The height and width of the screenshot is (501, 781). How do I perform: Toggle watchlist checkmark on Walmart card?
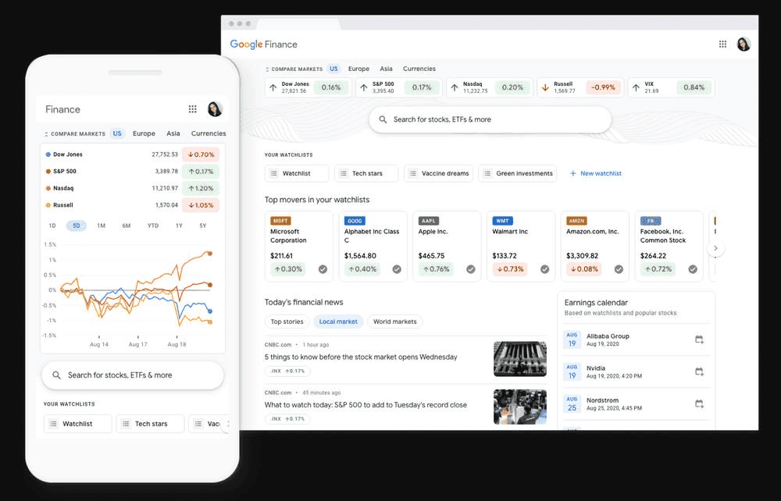point(545,269)
